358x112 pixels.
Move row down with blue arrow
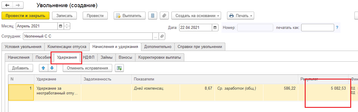pos(52,68)
